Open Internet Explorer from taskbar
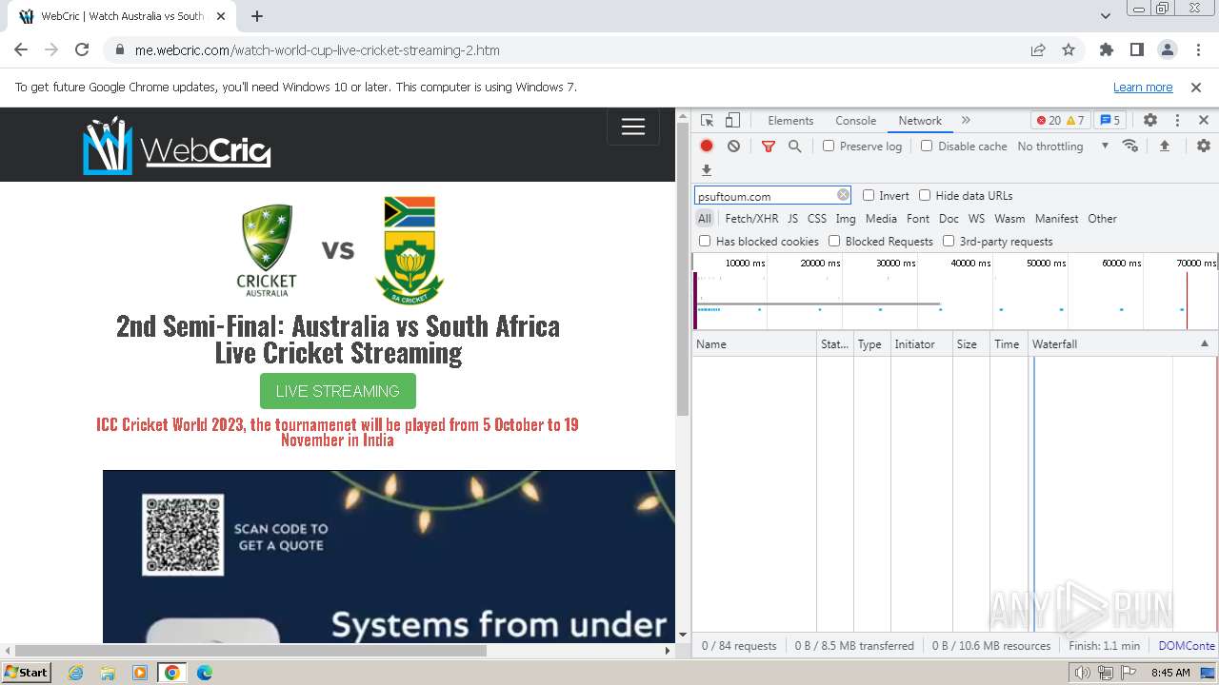The image size is (1219, 685). coord(75,673)
